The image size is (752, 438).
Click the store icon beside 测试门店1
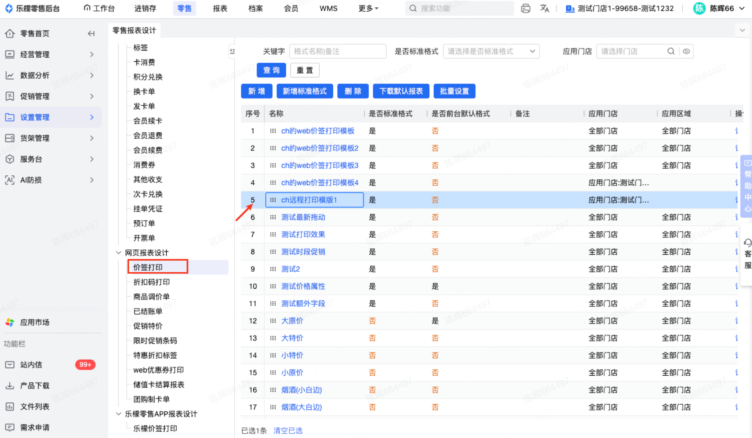point(570,8)
